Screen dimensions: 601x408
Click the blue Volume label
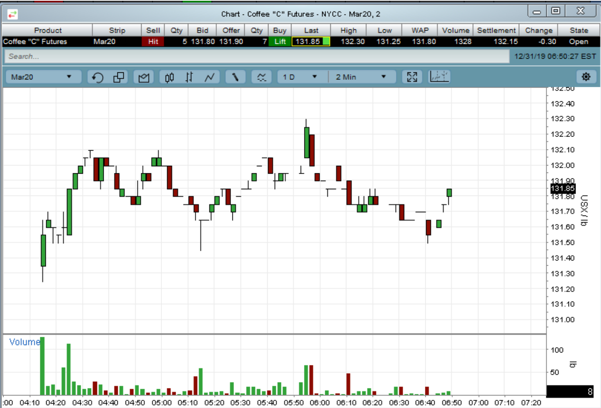(25, 342)
